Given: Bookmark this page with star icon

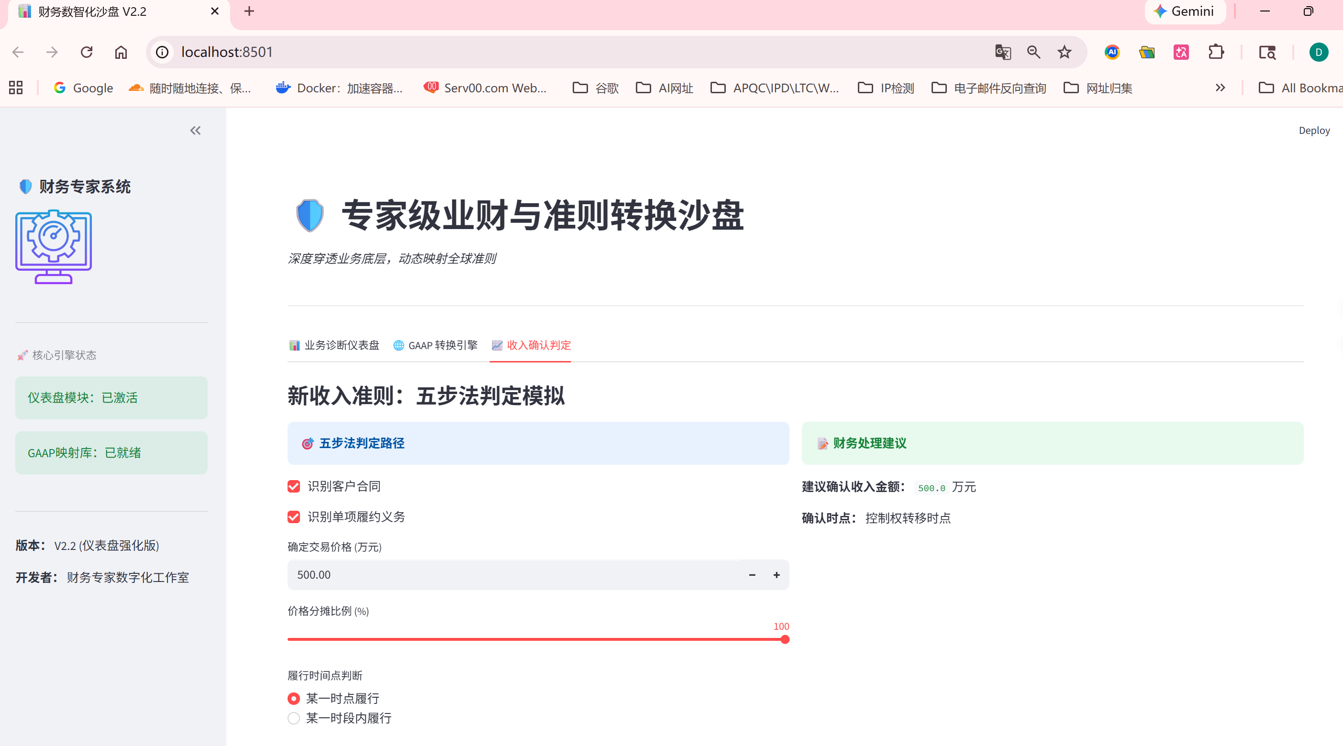Looking at the screenshot, I should point(1064,52).
